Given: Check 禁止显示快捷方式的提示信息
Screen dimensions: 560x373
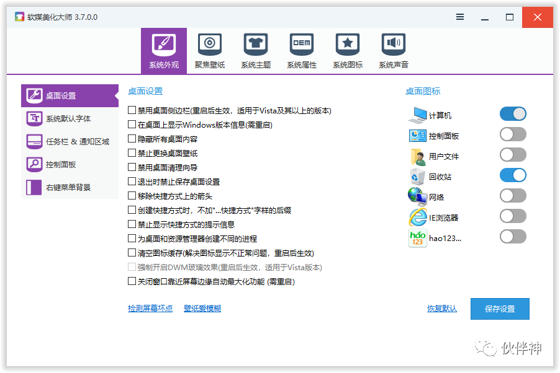Looking at the screenshot, I should 132,224.
